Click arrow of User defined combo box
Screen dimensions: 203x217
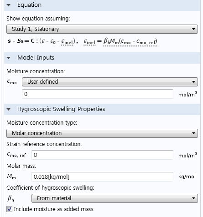pyautogui.click(x=193, y=82)
